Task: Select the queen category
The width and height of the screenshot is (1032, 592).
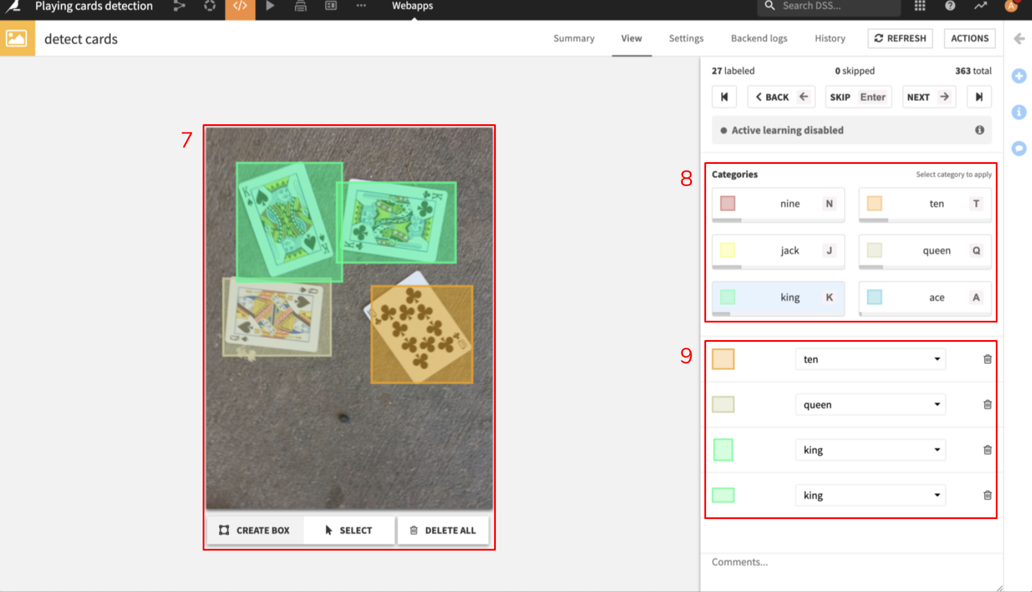Action: pyautogui.click(x=925, y=251)
